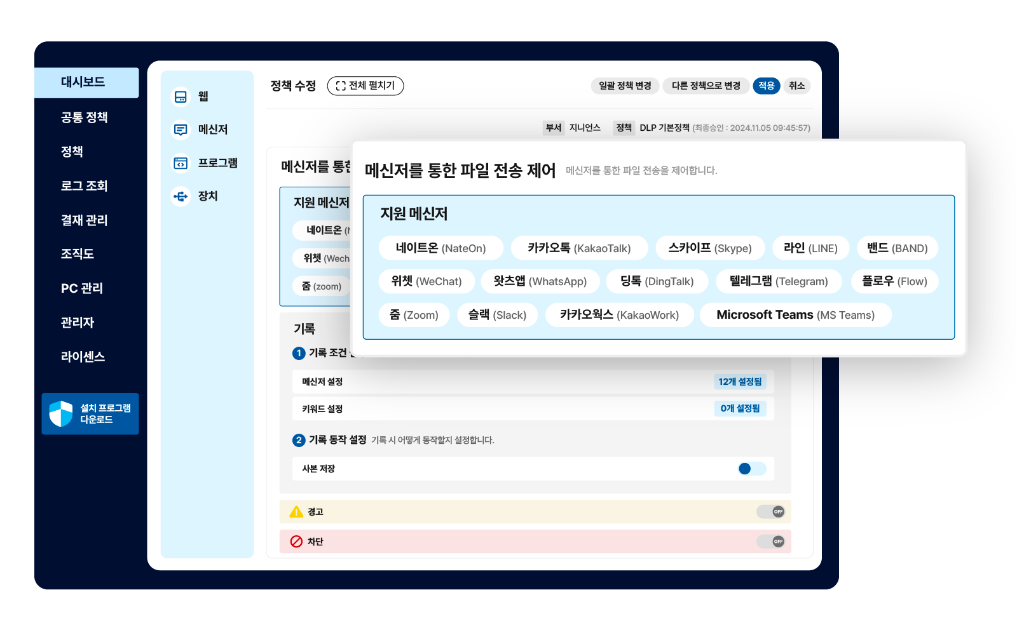Open the 프로그램 window icon
The image size is (1017, 635).
click(181, 163)
